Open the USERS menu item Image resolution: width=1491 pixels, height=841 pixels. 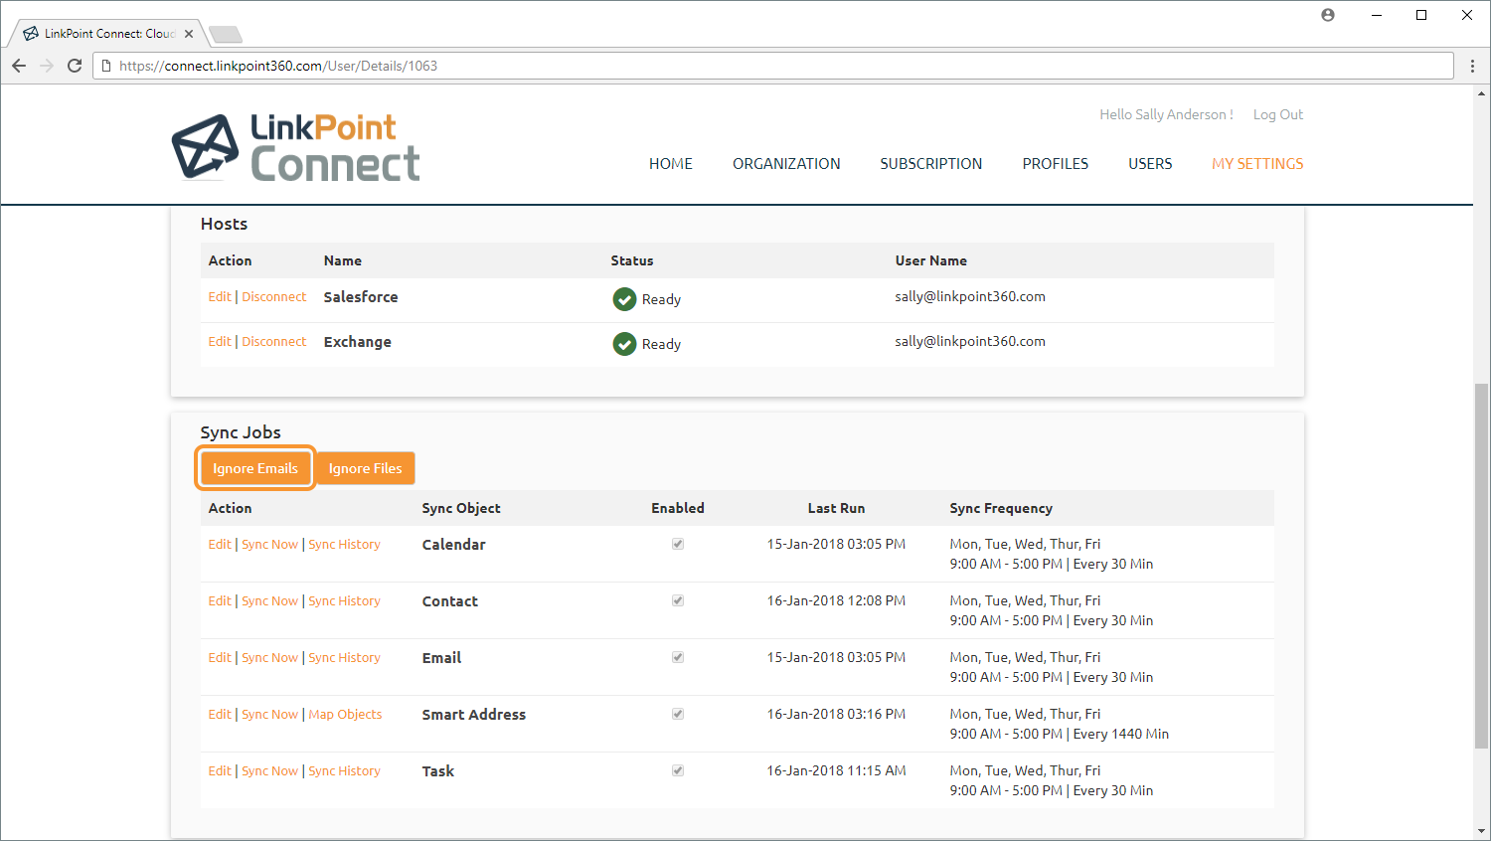coord(1150,164)
